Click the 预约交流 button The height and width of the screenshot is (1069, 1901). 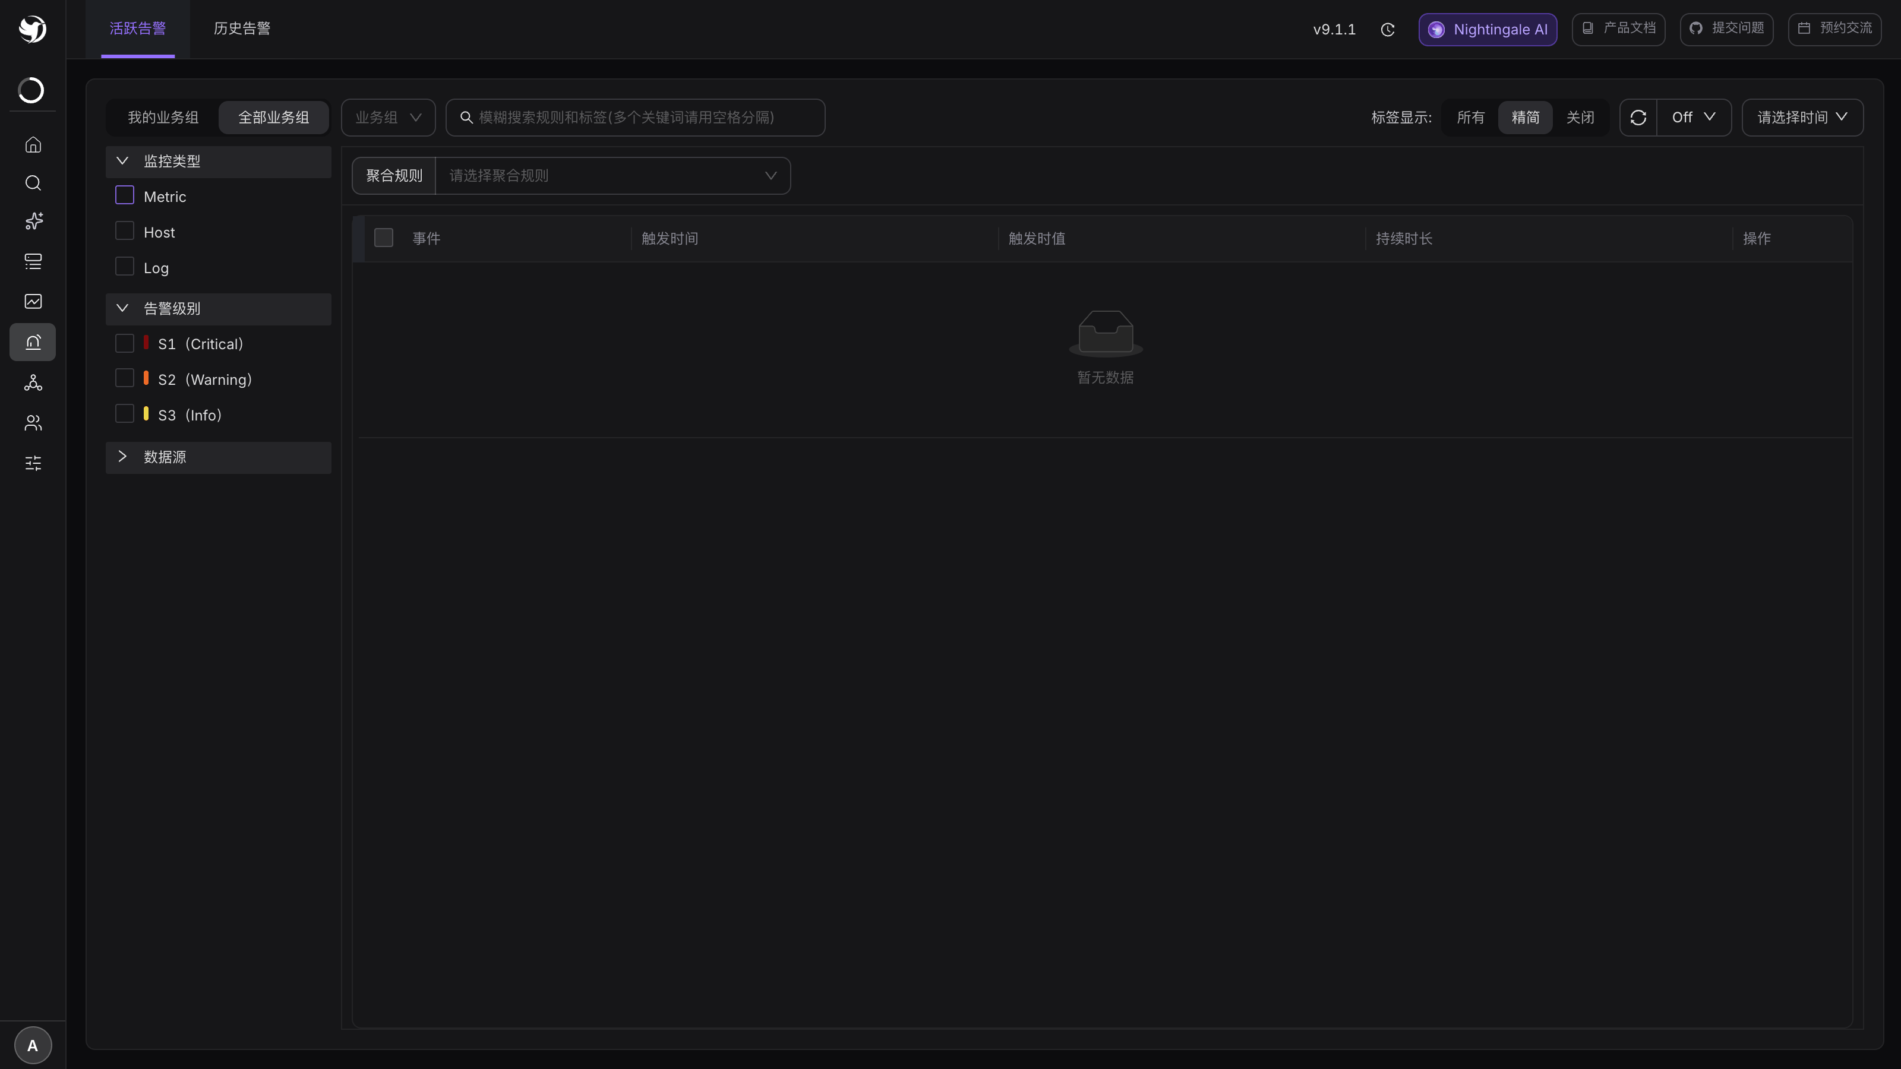[1834, 29]
